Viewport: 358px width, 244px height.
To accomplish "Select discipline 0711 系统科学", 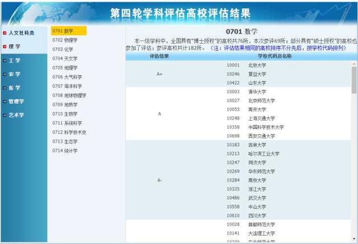I will pos(67,123).
